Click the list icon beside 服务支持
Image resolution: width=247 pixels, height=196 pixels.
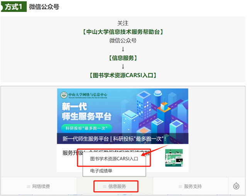pyautogui.click(x=180, y=187)
